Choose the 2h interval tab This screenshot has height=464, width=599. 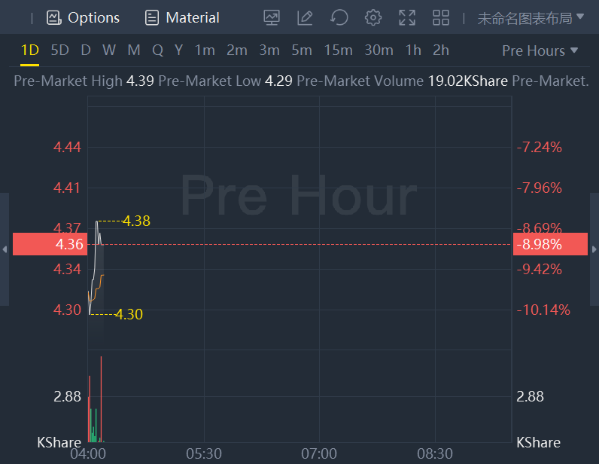(441, 50)
